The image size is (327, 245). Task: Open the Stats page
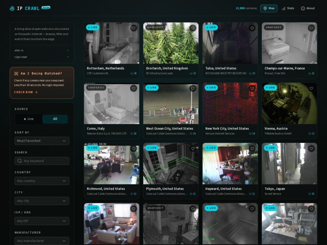tap(288, 8)
